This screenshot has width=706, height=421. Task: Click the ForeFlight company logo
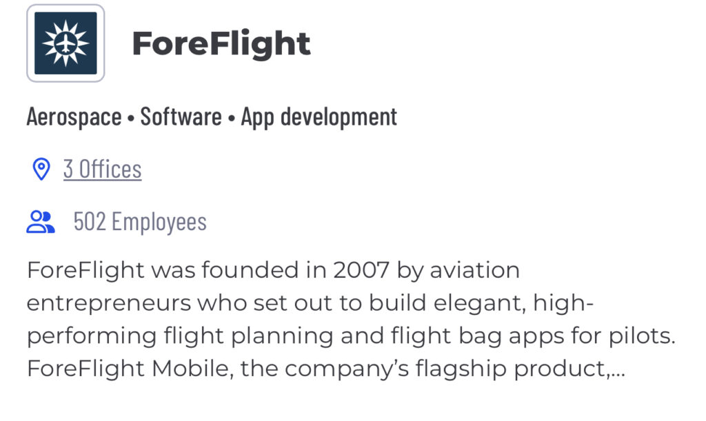[x=65, y=43]
